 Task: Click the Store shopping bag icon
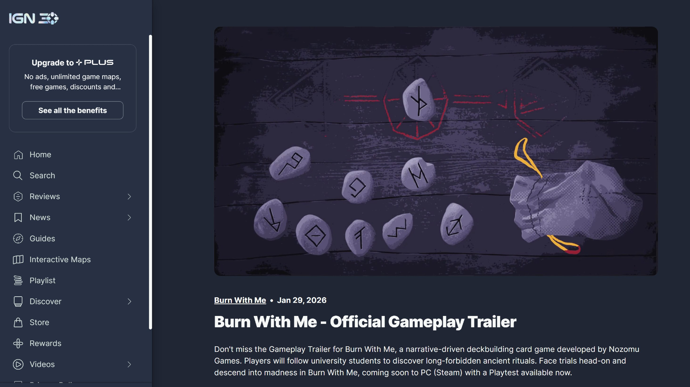click(x=18, y=322)
